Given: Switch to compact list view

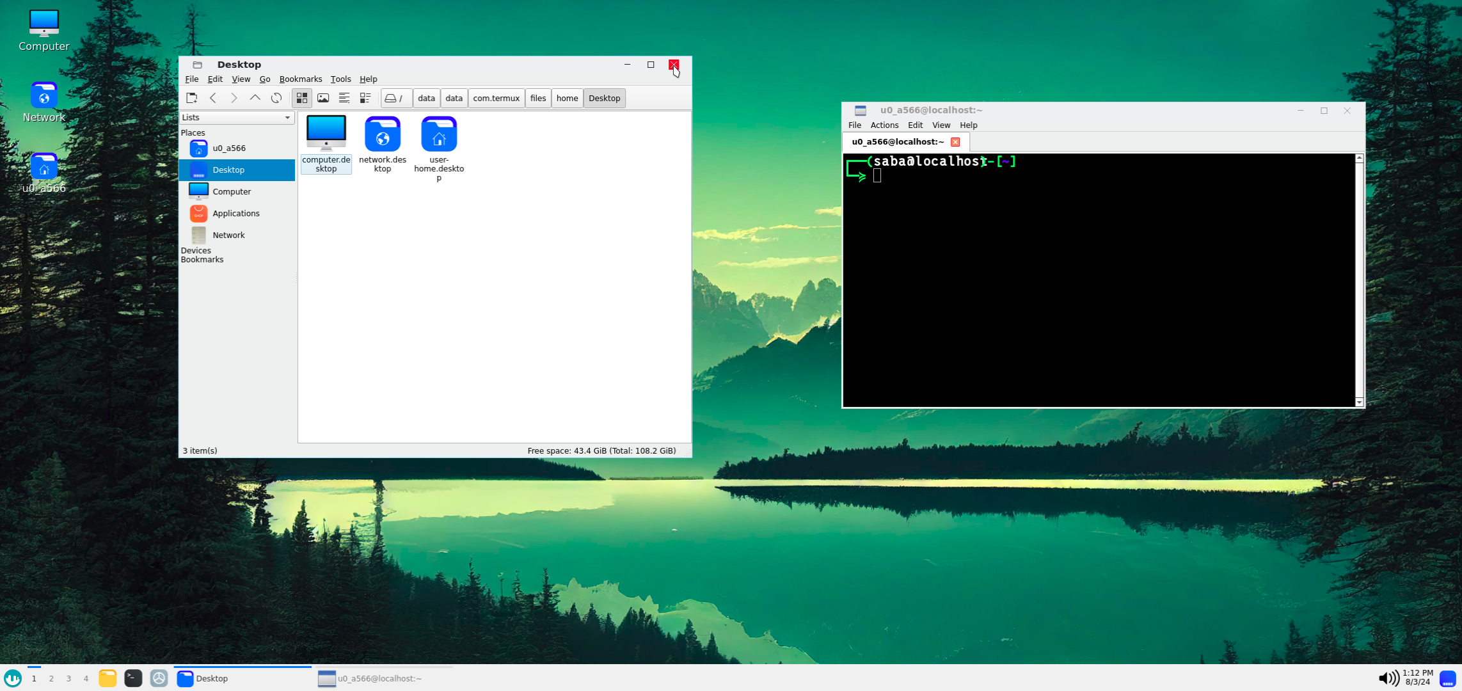Looking at the screenshot, I should click(344, 98).
